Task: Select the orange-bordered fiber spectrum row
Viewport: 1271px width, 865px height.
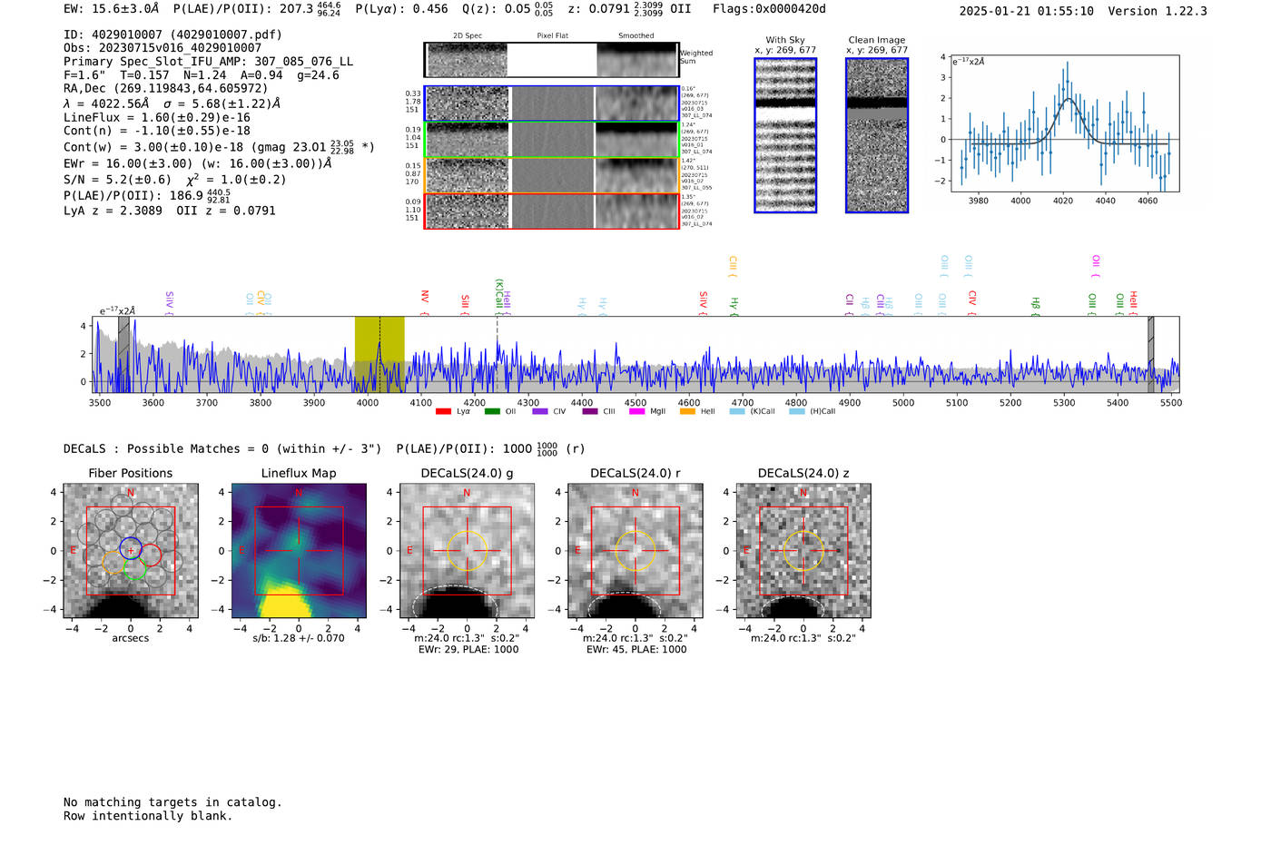Action: coord(551,175)
